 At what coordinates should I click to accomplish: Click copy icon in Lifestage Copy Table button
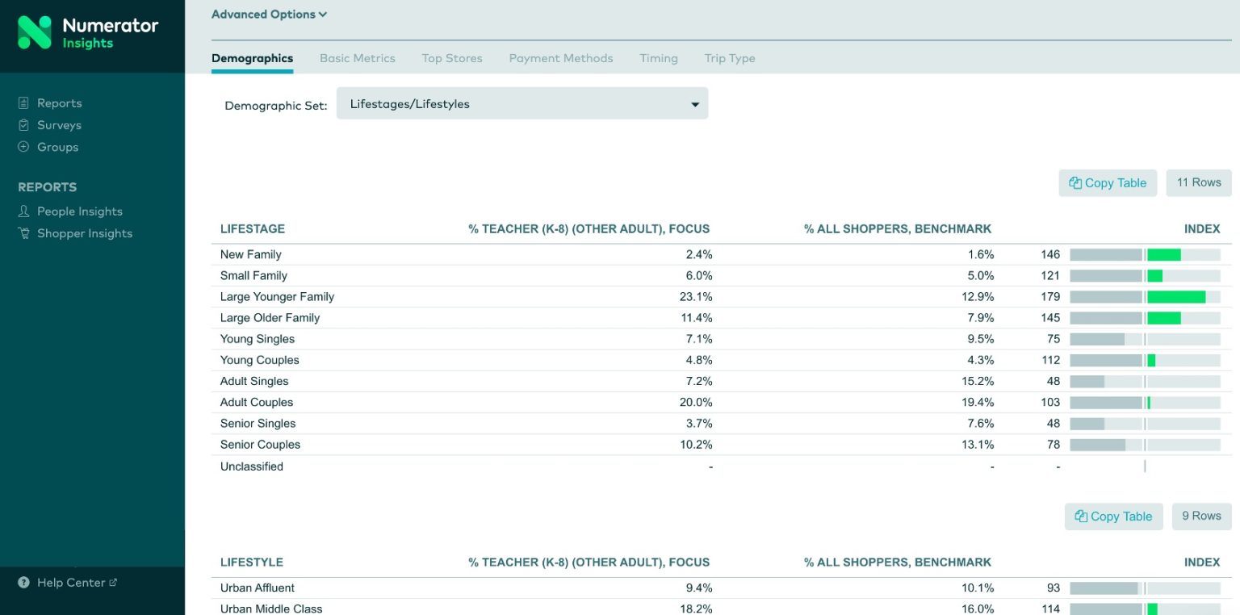(x=1075, y=183)
